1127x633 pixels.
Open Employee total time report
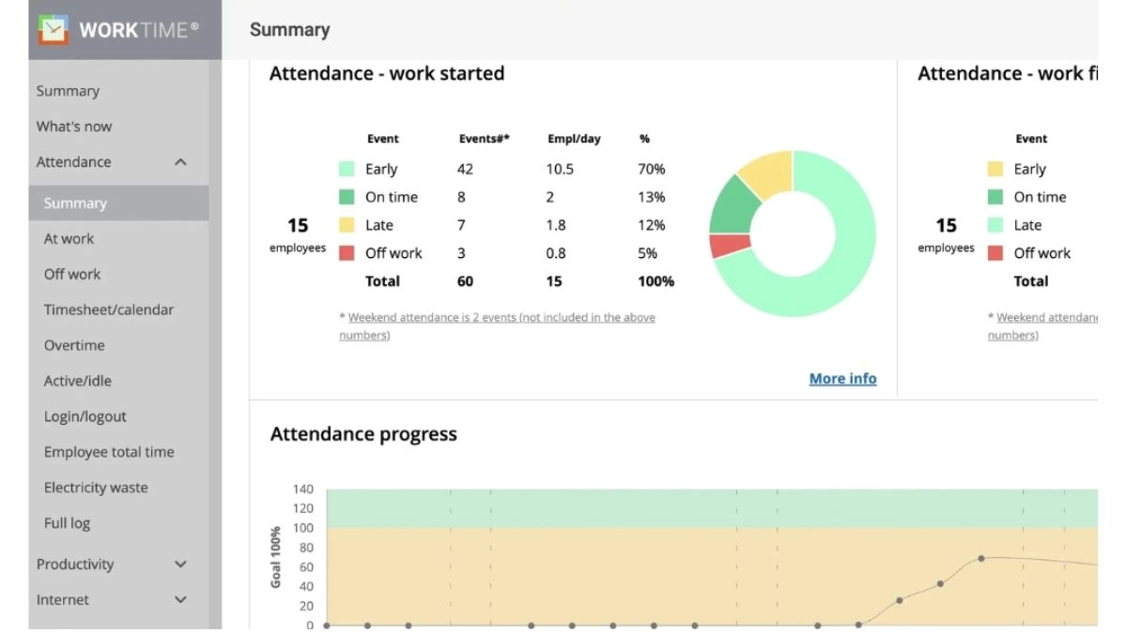109,453
